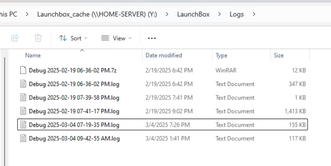Go to the LaunchBox folder in the breadcrumb
331x166 pixels.
click(x=193, y=14)
